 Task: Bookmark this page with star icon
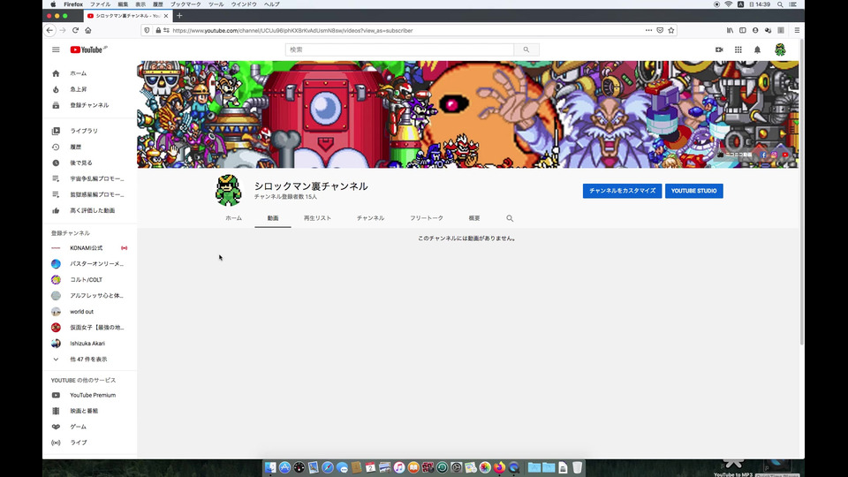pyautogui.click(x=671, y=30)
